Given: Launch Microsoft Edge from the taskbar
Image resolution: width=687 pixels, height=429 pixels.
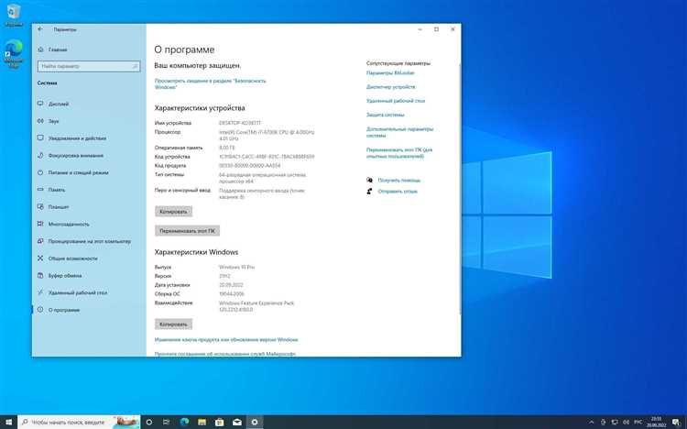Looking at the screenshot, I should click(184, 422).
